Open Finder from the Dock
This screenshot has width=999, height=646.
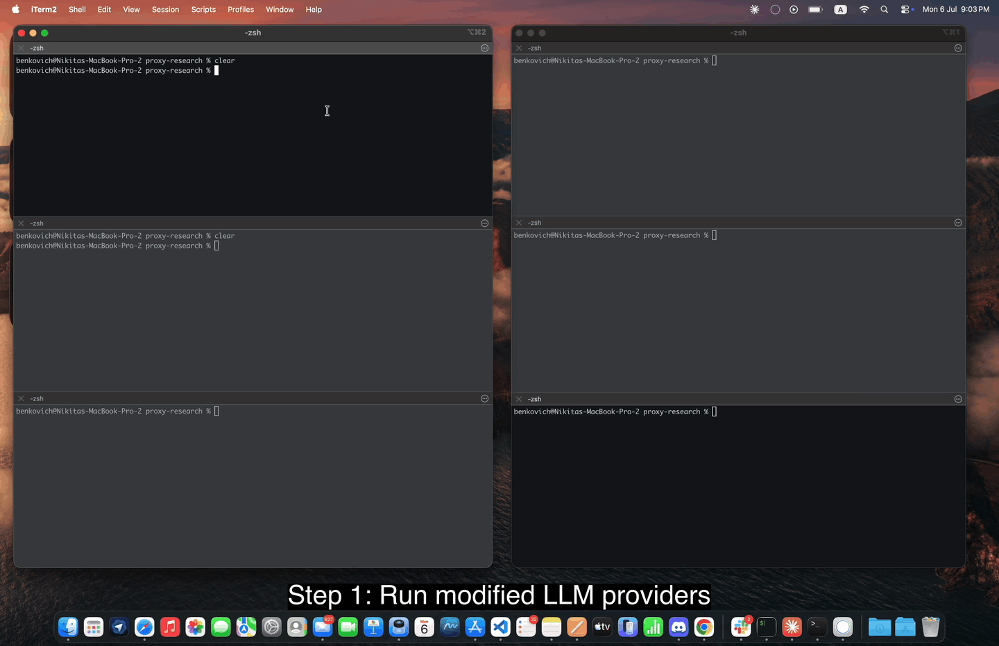[x=68, y=627]
